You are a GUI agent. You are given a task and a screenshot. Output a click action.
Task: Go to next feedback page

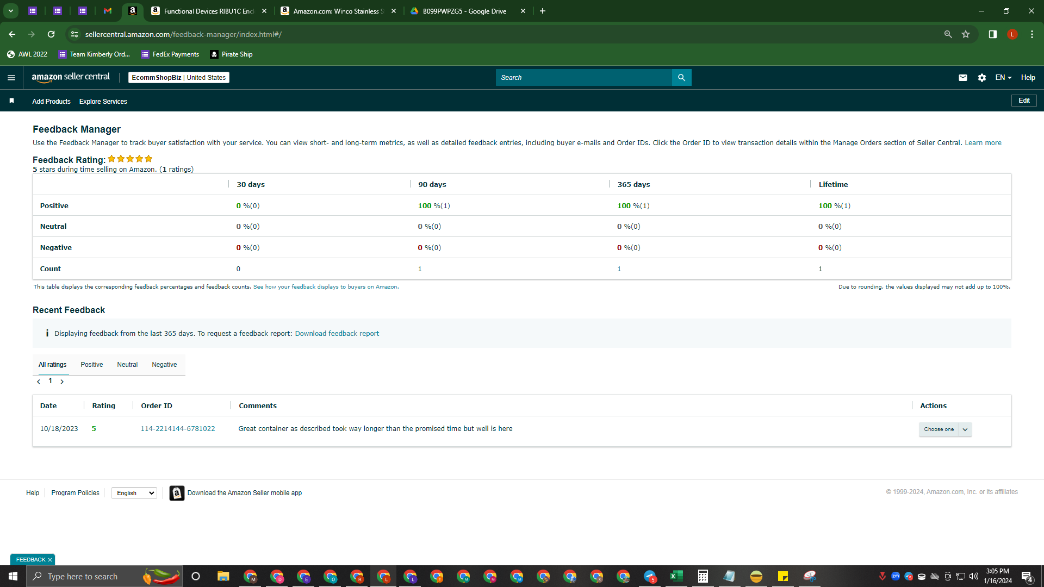(62, 382)
